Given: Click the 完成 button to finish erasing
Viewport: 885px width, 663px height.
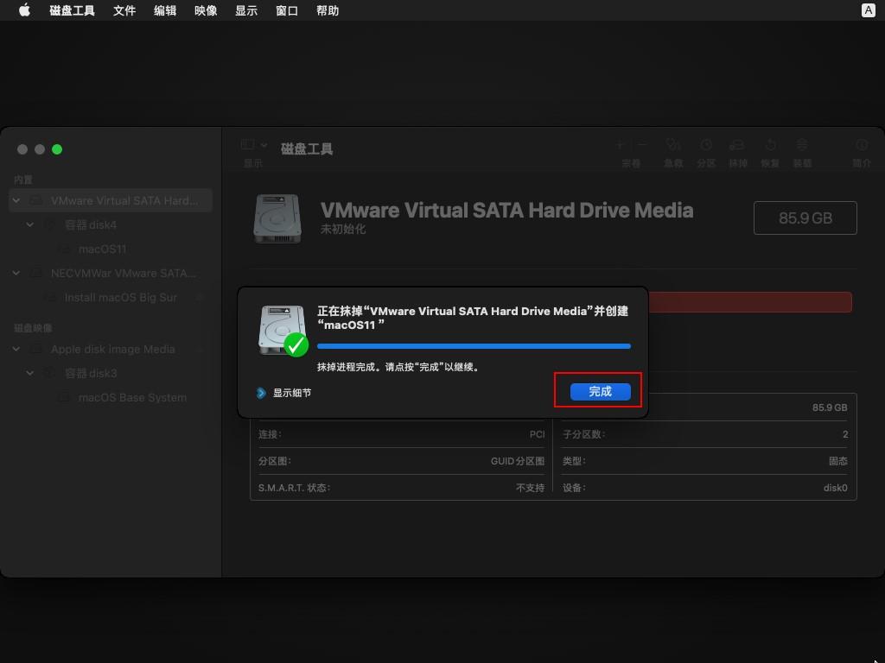Looking at the screenshot, I should coord(600,391).
